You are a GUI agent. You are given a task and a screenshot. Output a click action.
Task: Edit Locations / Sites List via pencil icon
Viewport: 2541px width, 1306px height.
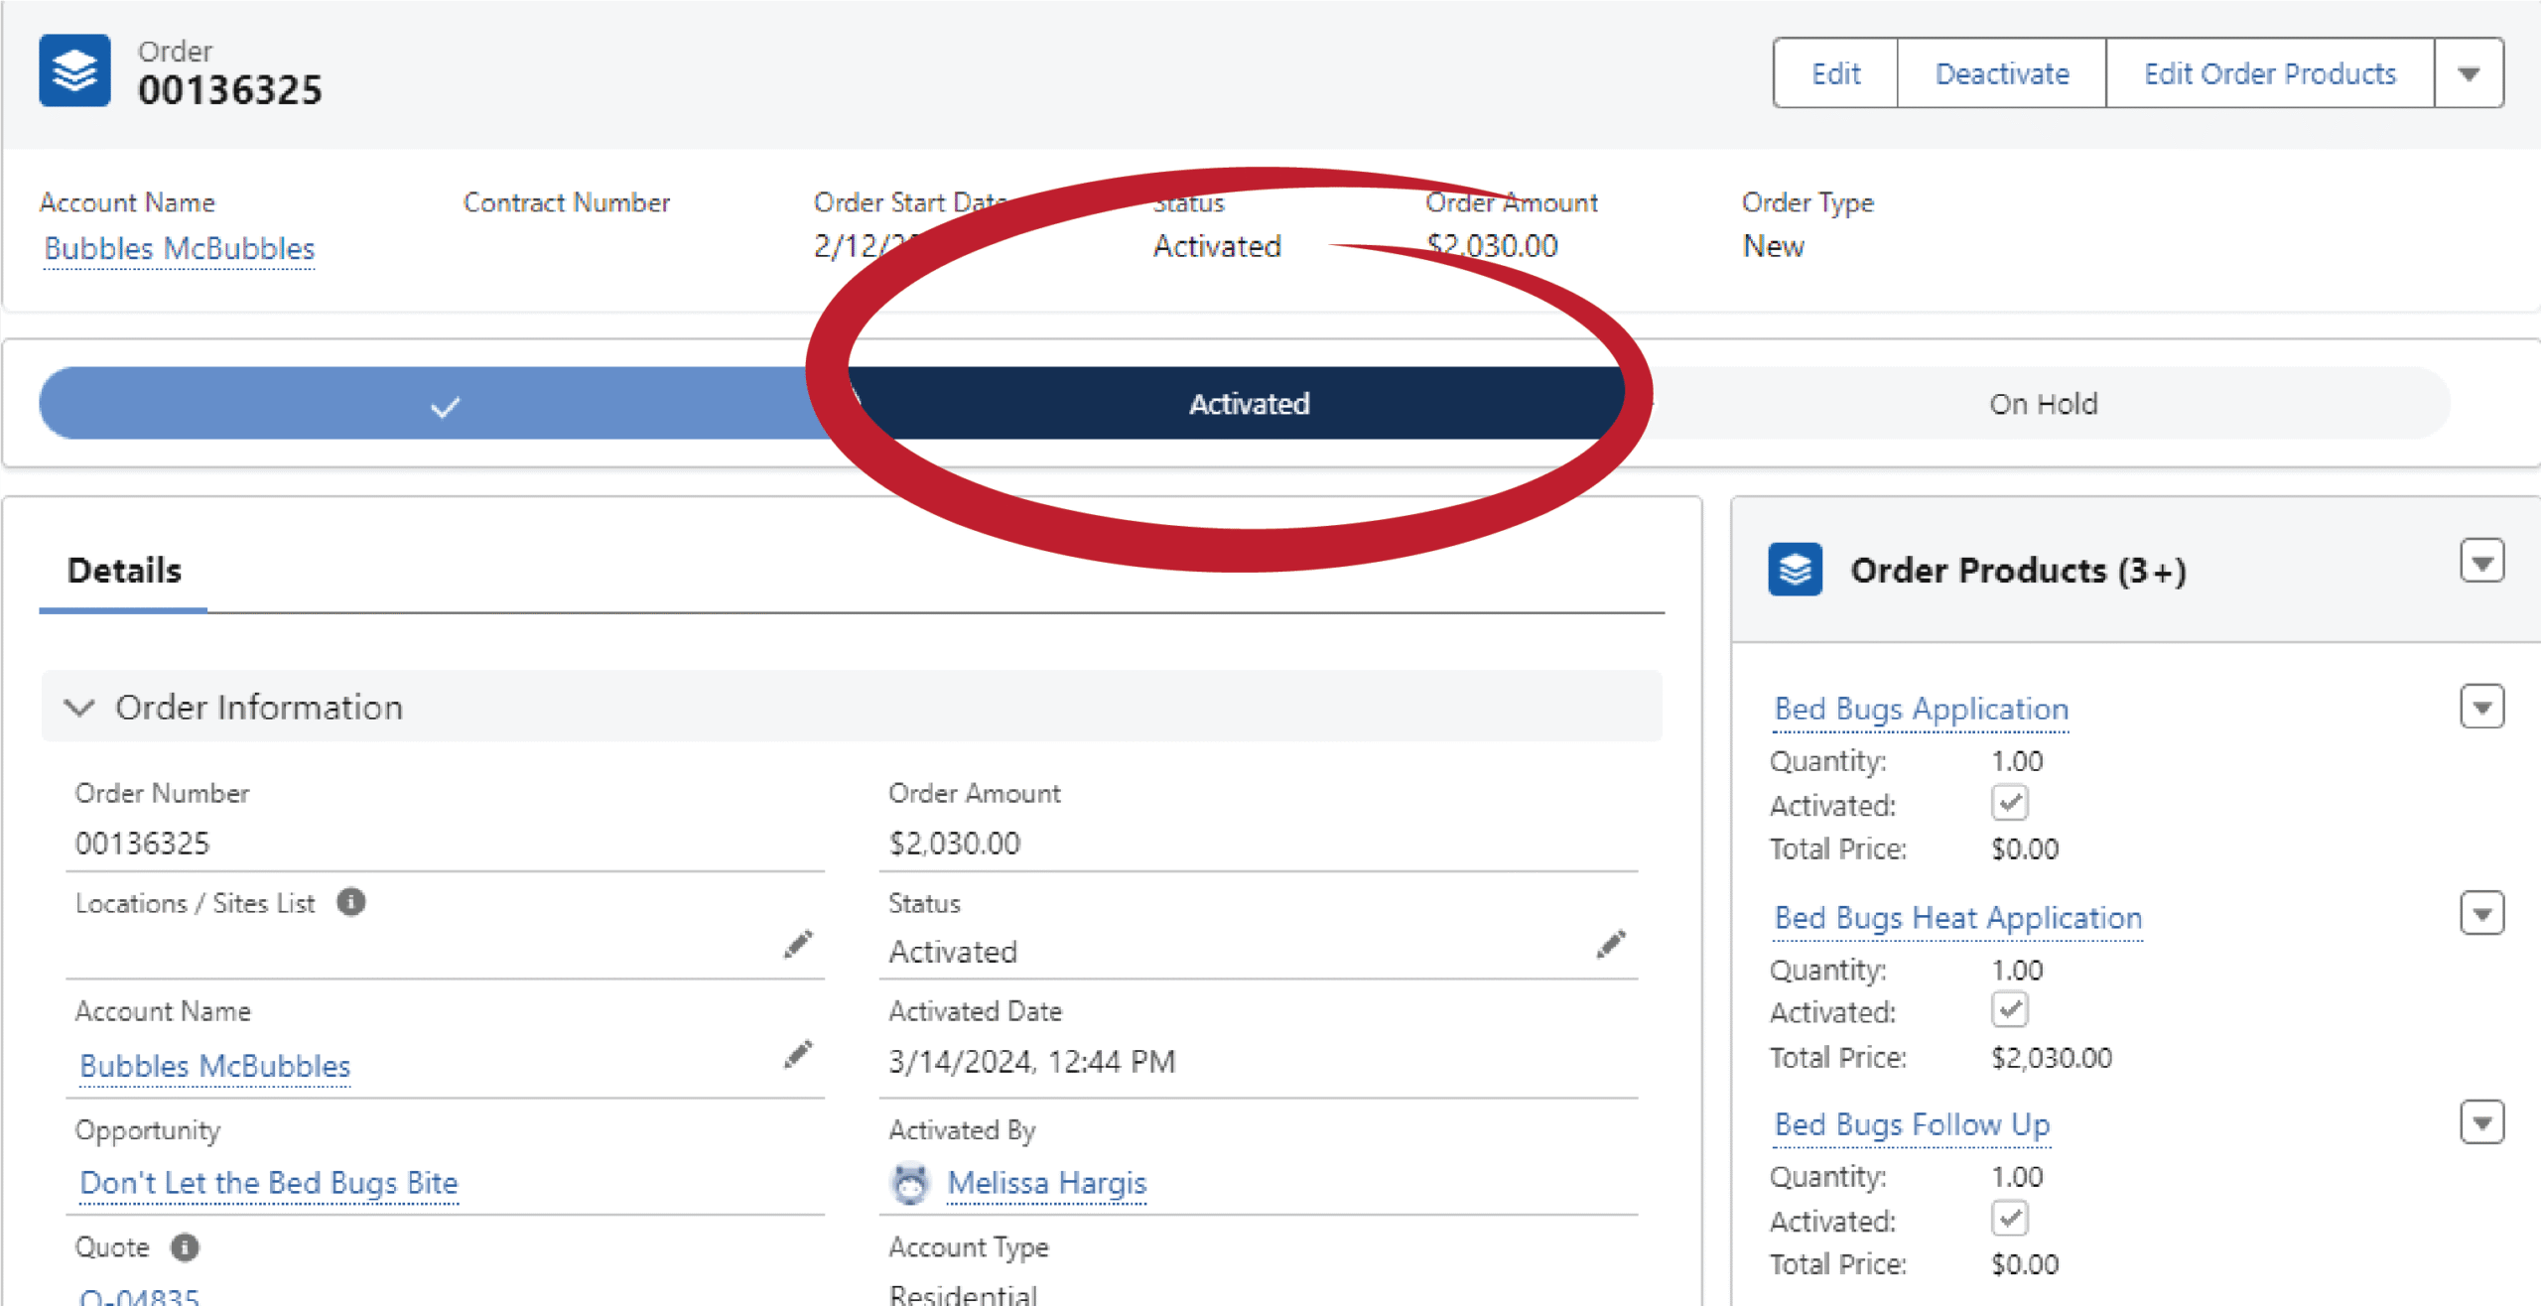click(x=798, y=944)
